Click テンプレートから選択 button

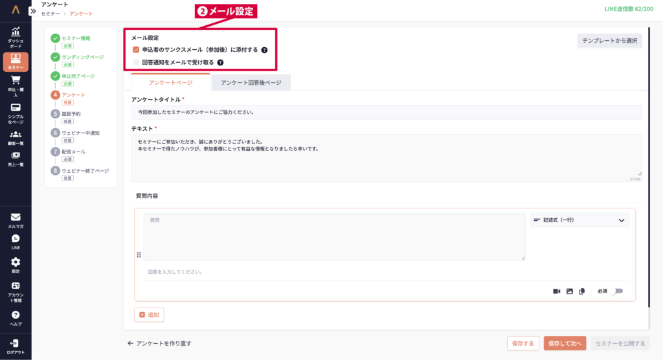coord(609,41)
